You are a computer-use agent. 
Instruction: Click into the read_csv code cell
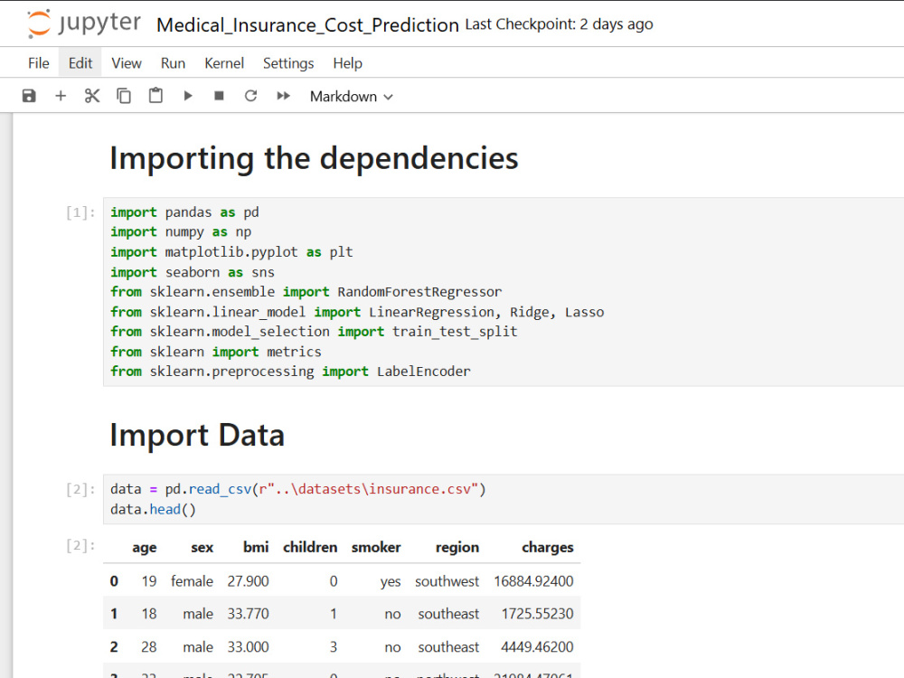(504, 499)
